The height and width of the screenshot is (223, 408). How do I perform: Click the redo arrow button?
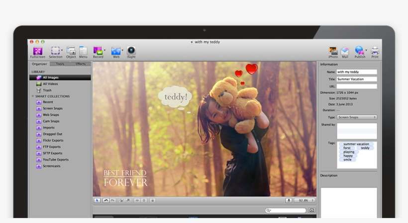(x=112, y=201)
